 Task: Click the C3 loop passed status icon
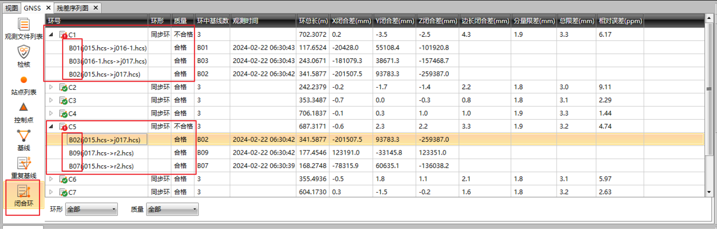[63, 101]
